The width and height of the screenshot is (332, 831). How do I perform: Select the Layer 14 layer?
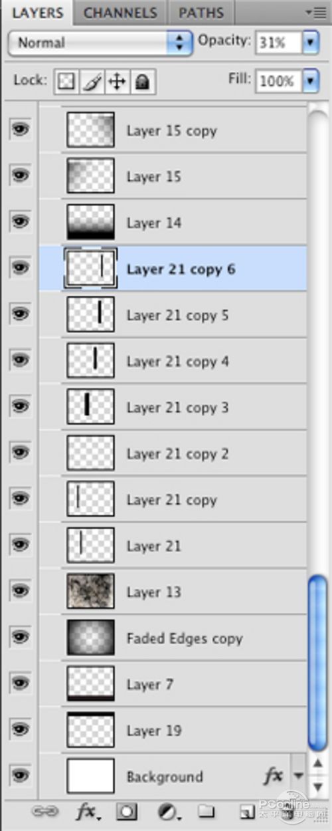click(x=173, y=222)
